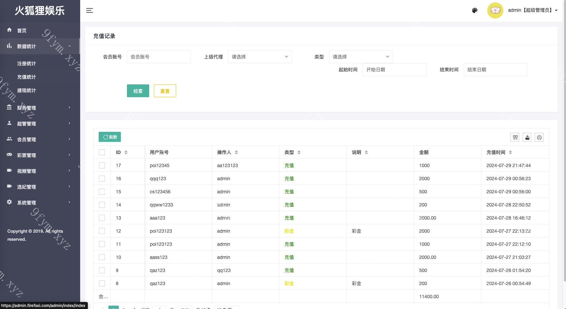Click the admin avatar image
Image resolution: width=566 pixels, height=309 pixels.
pos(495,10)
